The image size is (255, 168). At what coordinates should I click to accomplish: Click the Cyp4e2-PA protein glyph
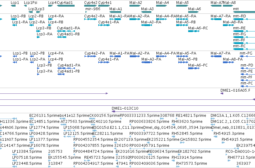[90, 56]
